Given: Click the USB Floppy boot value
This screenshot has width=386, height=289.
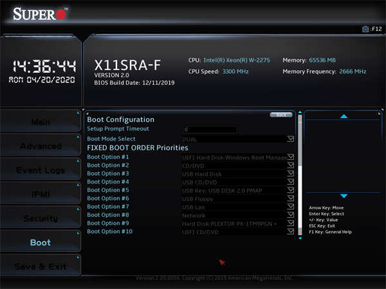Looking at the screenshot, I should click(198, 199).
